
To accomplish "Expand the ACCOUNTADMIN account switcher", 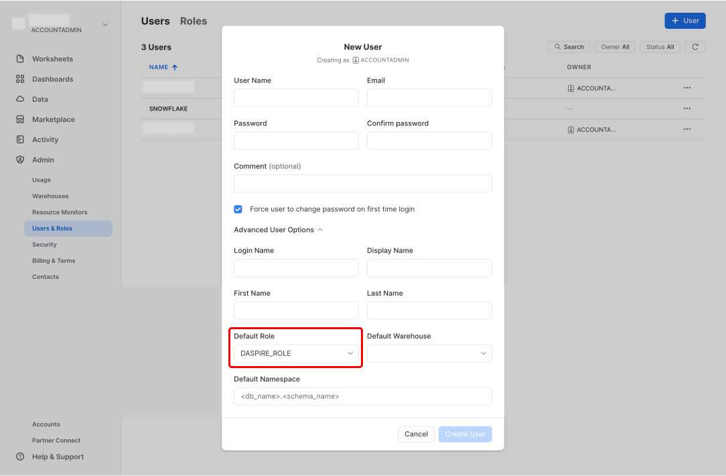I will (x=105, y=25).
